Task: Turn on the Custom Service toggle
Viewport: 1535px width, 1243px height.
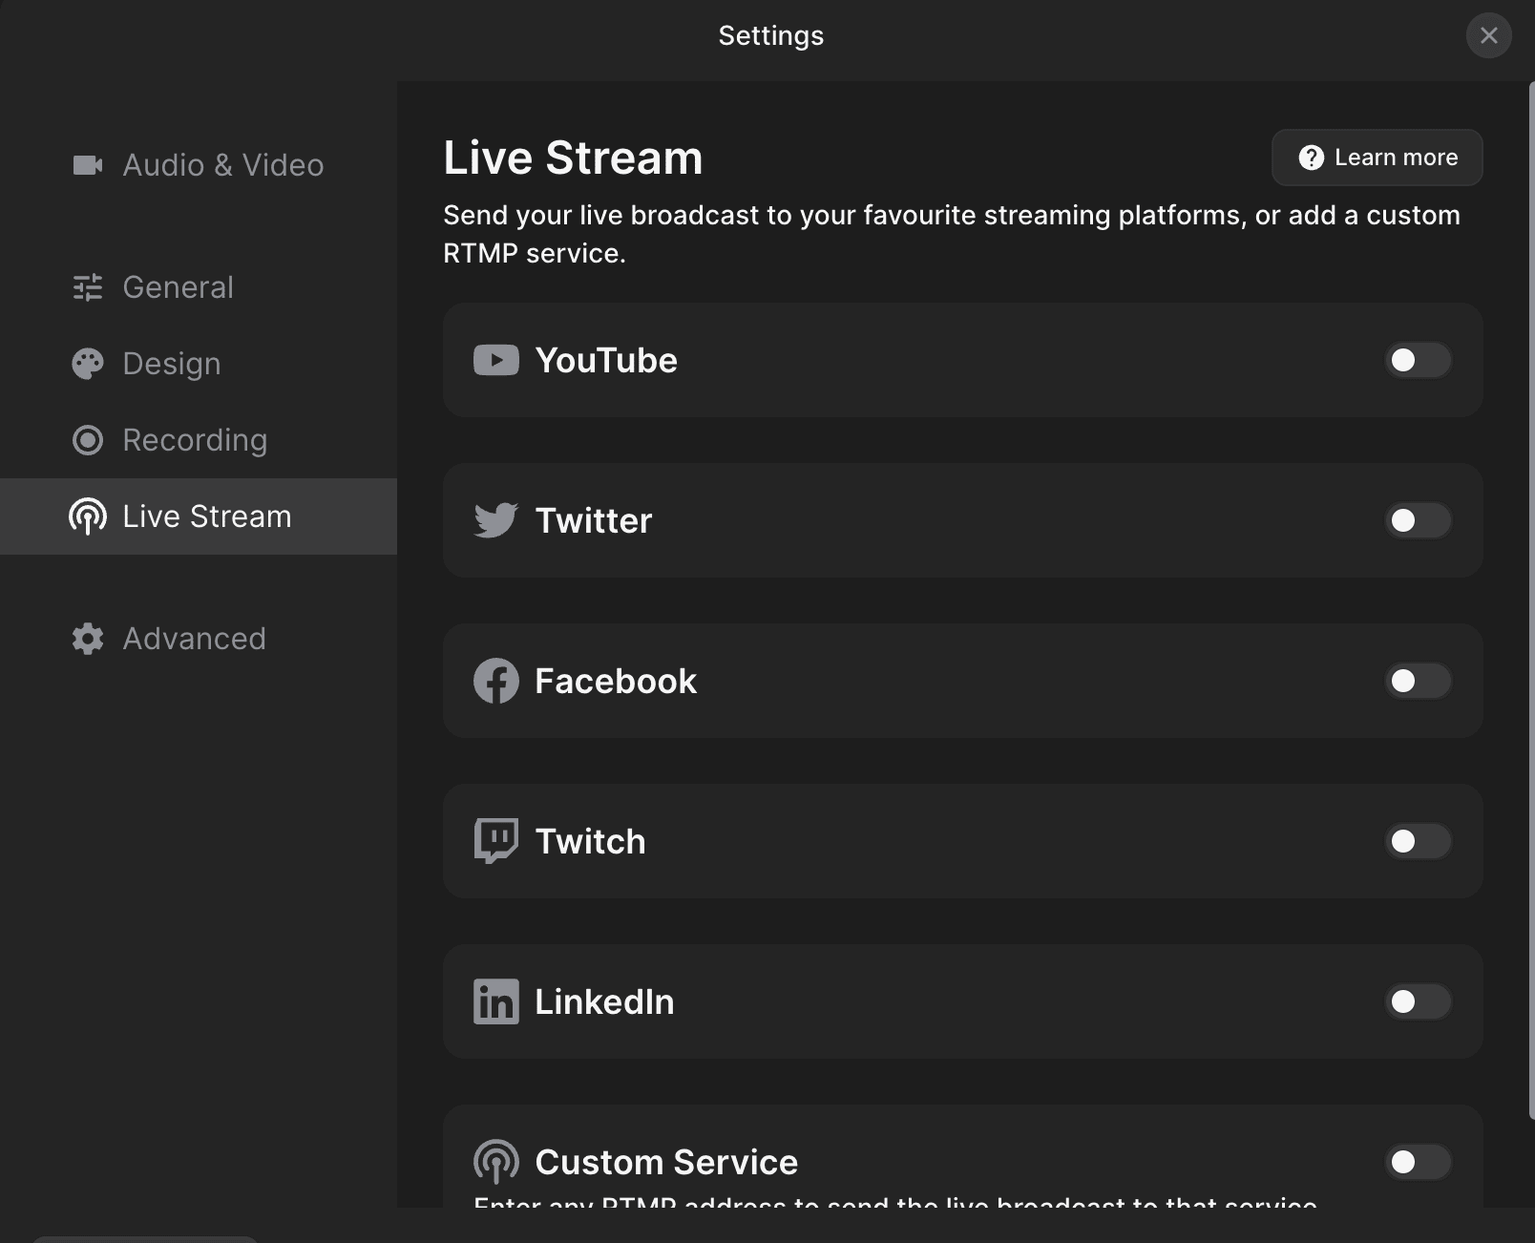Action: tap(1417, 1162)
